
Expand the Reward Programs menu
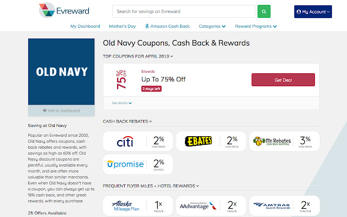coord(256,26)
